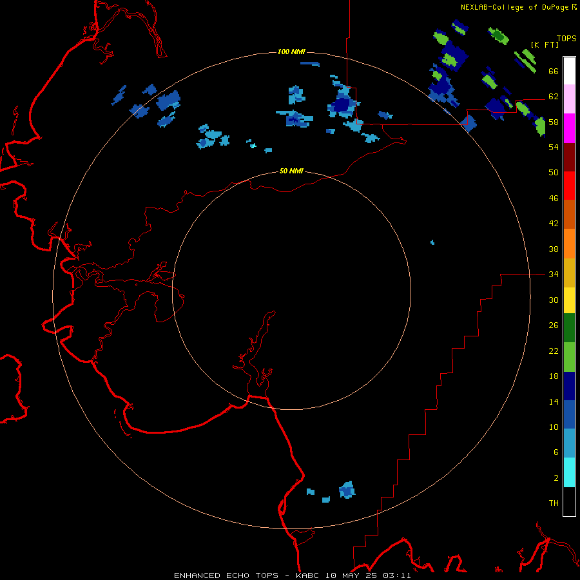Click the white swatch at the legend top
This screenshot has height=580, width=580.
[x=569, y=71]
